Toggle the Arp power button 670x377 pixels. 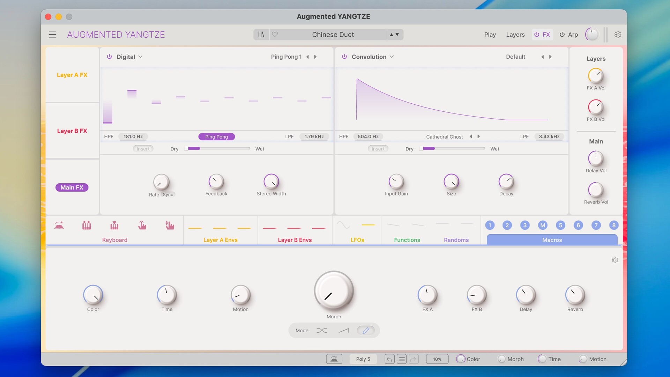[562, 35]
